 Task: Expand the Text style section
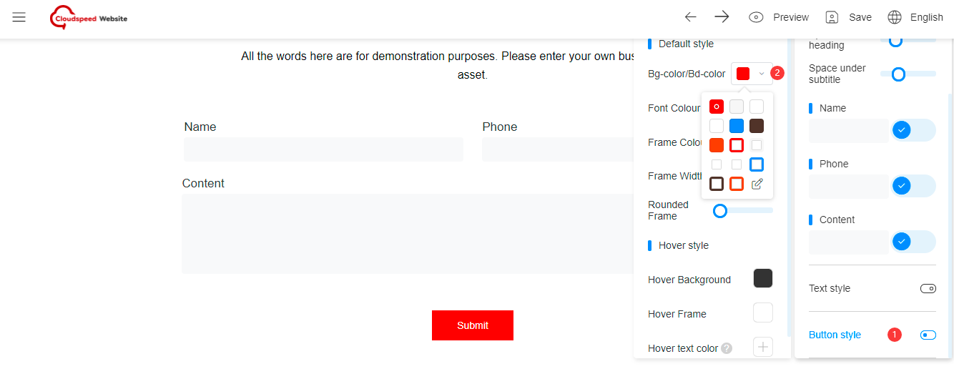coord(928,289)
